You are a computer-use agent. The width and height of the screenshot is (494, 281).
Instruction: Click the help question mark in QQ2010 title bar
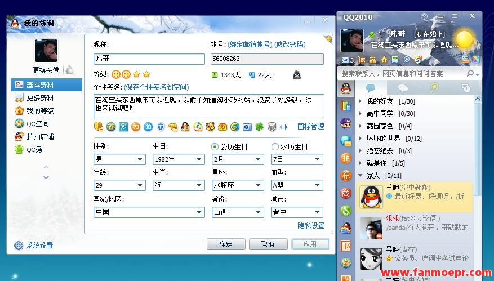(x=424, y=16)
